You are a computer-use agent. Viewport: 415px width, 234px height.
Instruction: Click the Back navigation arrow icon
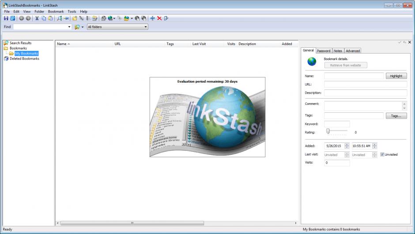[22, 18]
